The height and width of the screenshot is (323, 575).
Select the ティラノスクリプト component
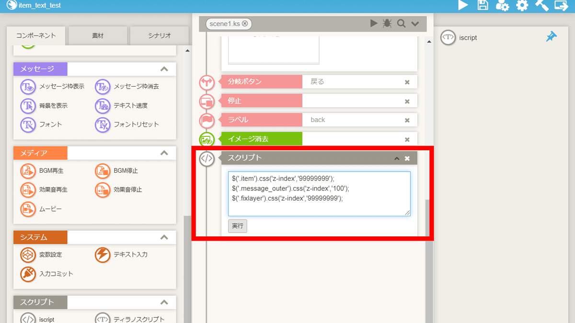pyautogui.click(x=130, y=319)
